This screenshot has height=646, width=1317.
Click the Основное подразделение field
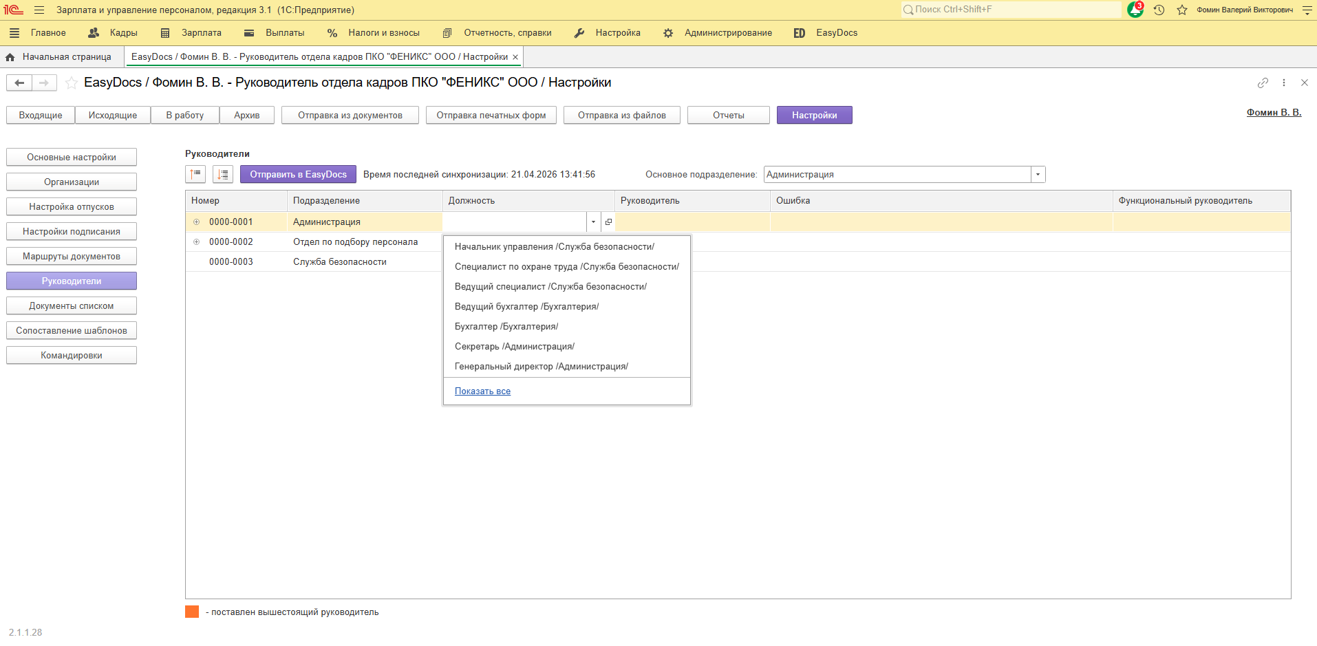click(x=897, y=175)
